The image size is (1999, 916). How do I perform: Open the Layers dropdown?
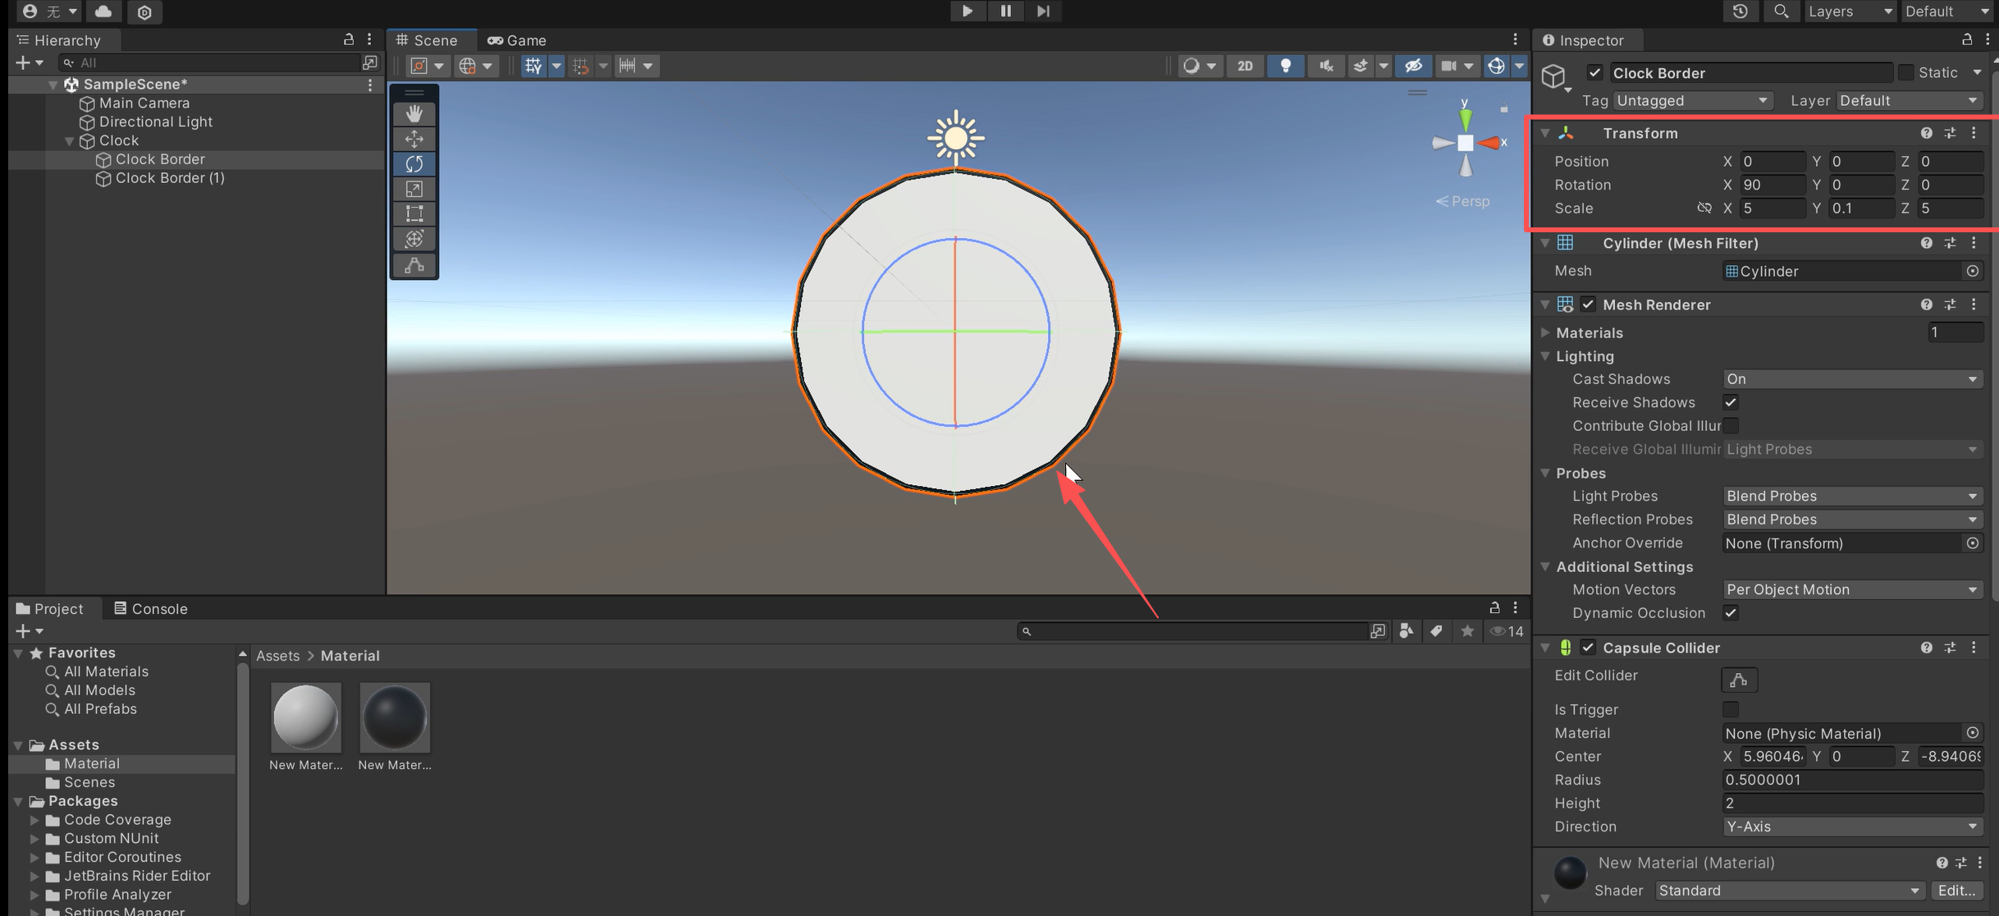1850,11
